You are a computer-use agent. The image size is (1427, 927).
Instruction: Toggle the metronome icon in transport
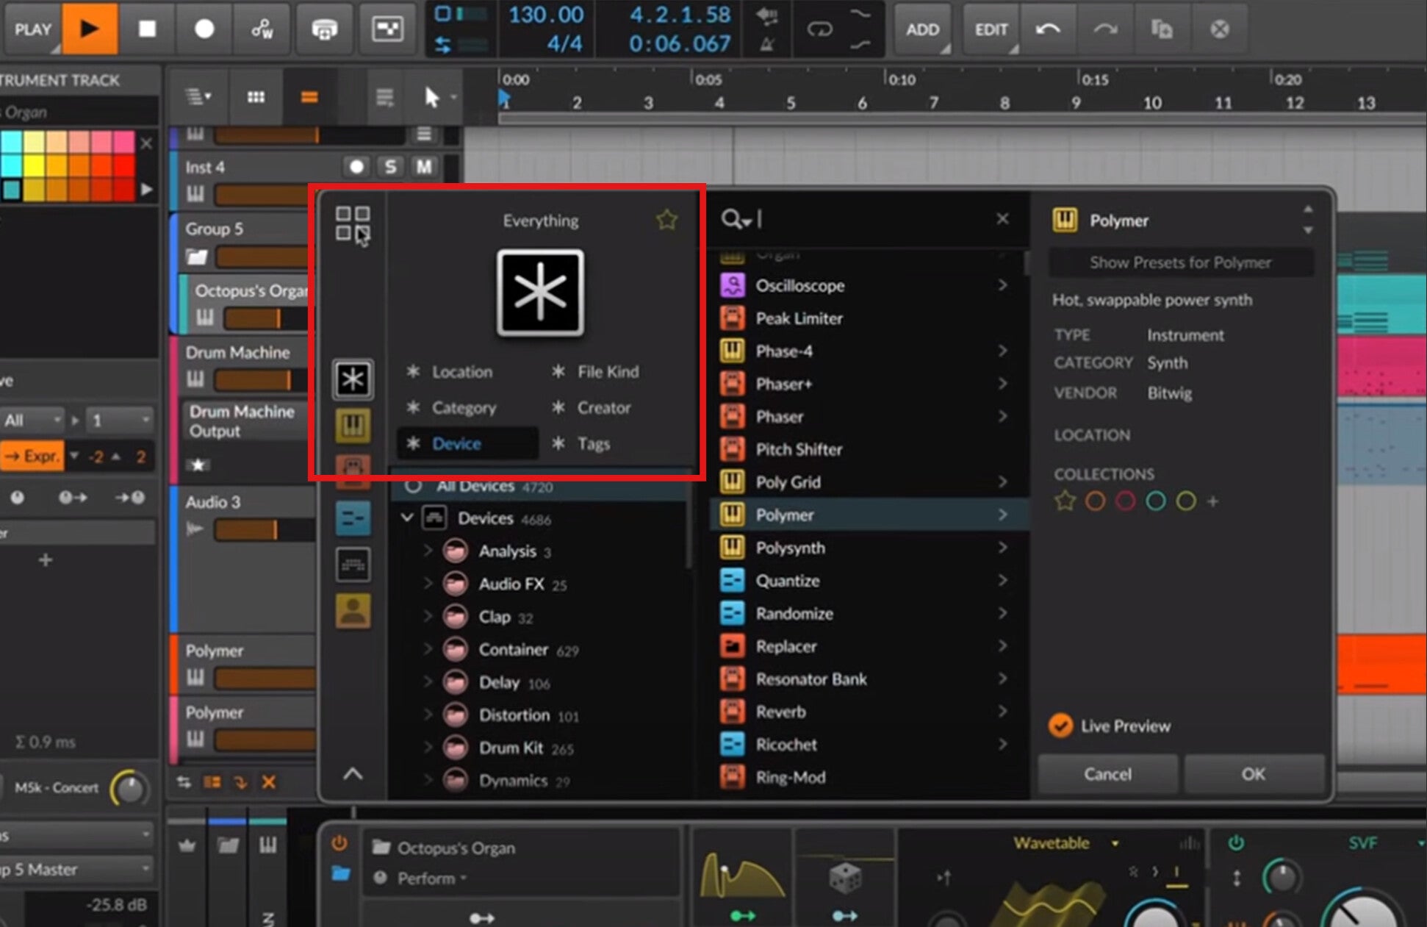coord(766,45)
